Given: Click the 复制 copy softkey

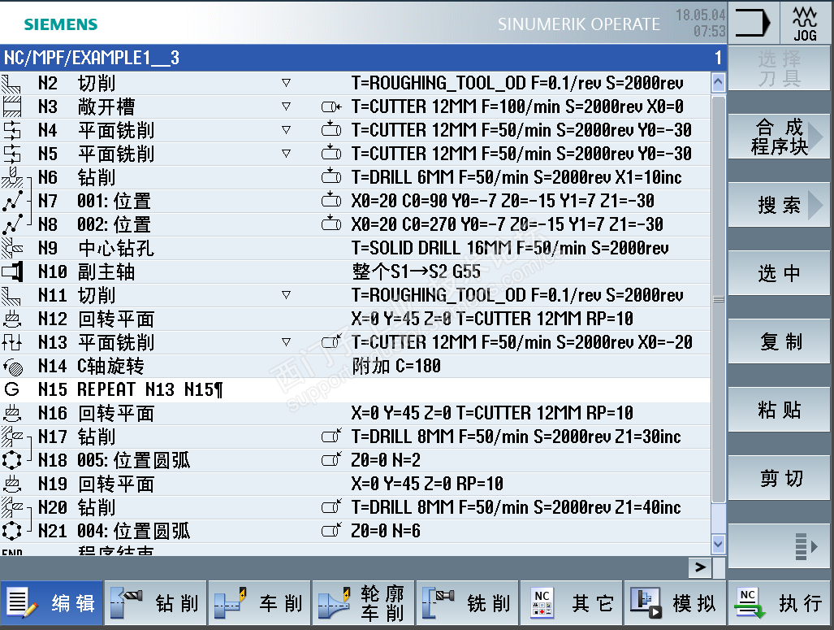Looking at the screenshot, I should [x=779, y=341].
